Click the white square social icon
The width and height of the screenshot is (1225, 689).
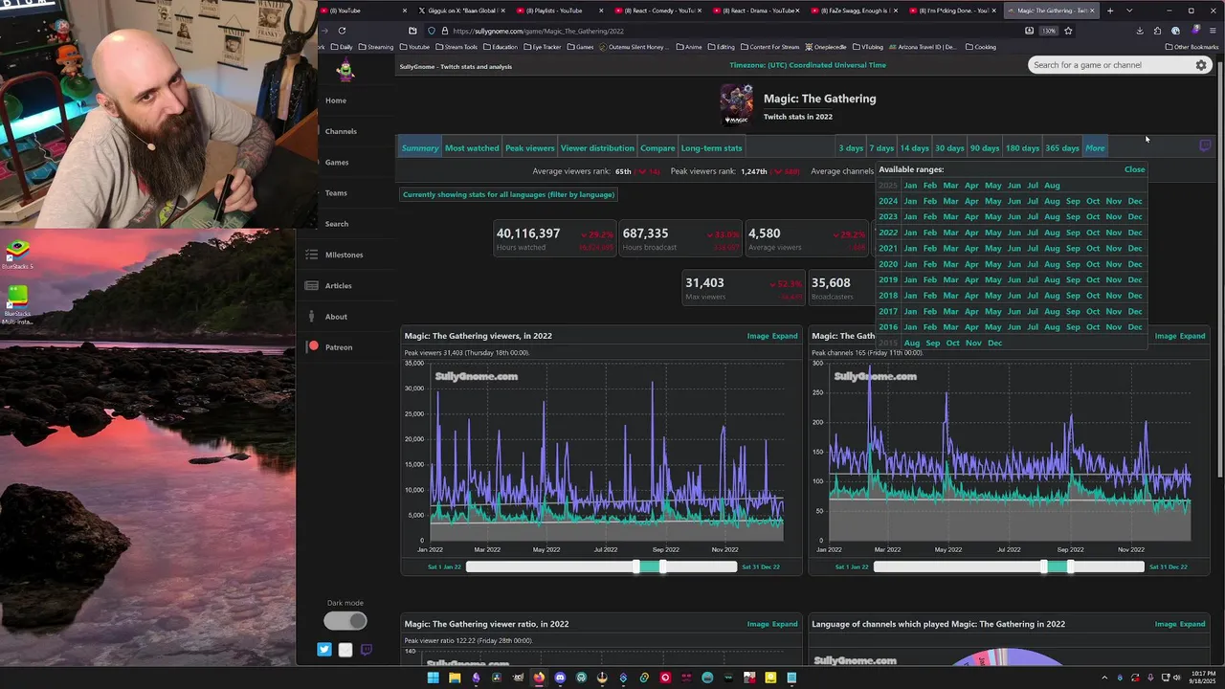pyautogui.click(x=345, y=650)
